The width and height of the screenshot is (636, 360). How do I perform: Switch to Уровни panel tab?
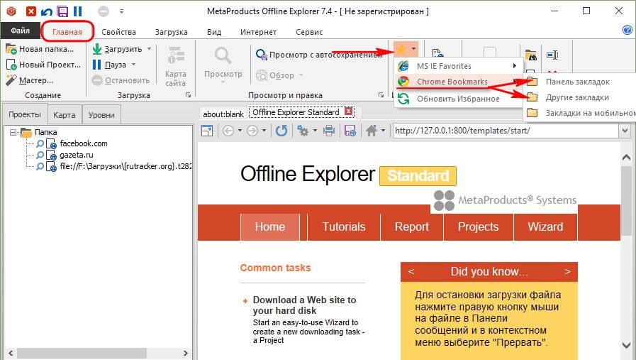(x=101, y=115)
